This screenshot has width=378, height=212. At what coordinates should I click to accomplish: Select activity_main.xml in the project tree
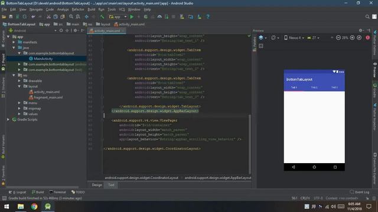[47, 92]
